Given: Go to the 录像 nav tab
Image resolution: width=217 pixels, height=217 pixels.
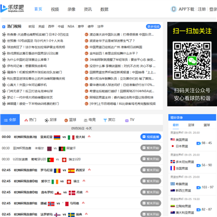Looking at the screenshot, I should pos(71,9).
